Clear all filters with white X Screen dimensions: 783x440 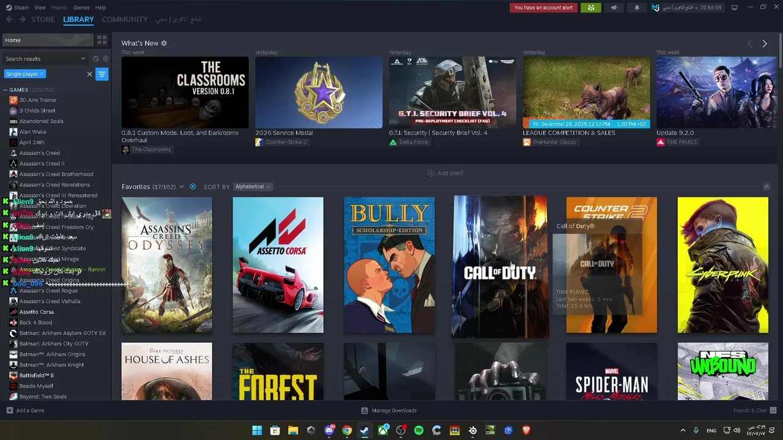[x=89, y=74]
